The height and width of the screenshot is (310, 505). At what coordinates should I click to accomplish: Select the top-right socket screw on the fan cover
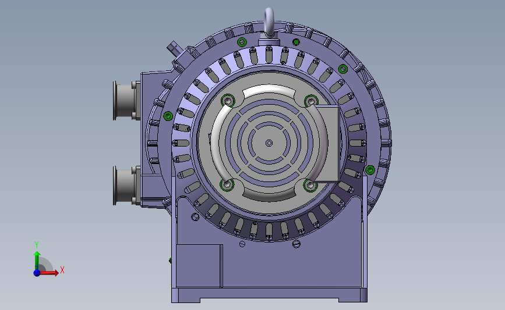pos(311,102)
